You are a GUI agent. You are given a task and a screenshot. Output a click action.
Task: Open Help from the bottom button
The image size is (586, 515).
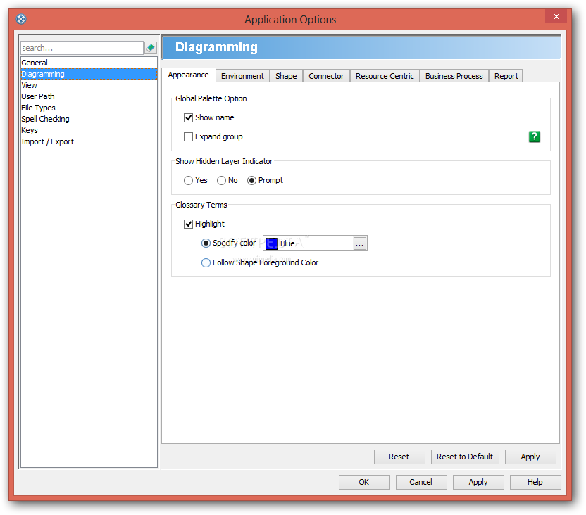coord(535,482)
